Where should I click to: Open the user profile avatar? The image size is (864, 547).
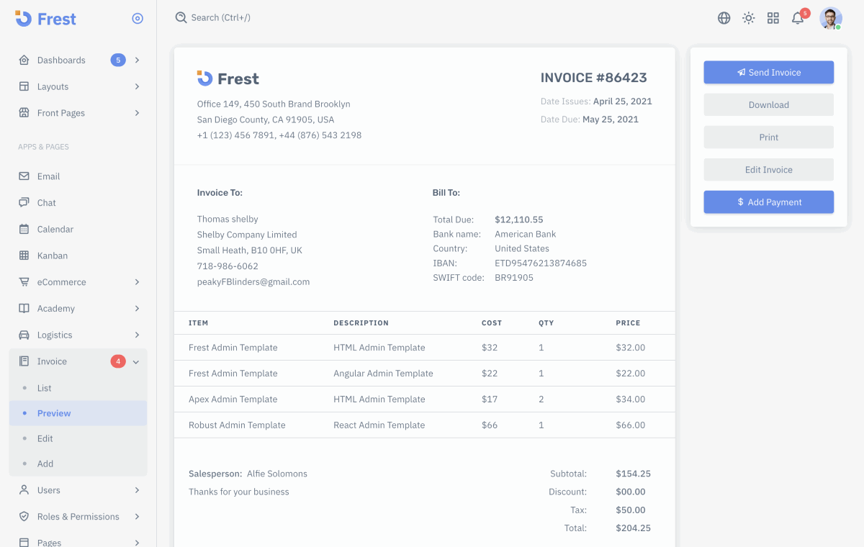[x=831, y=17]
